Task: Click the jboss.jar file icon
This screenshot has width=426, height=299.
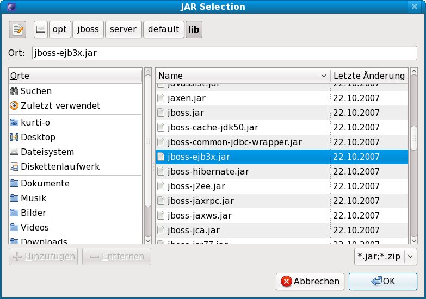Action: coord(161,113)
